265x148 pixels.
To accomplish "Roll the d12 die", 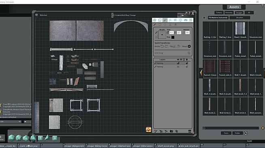I will [x=19, y=138].
